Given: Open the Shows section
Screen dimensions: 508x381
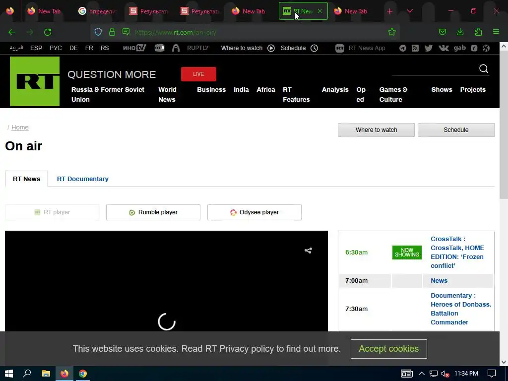Looking at the screenshot, I should [x=442, y=90].
